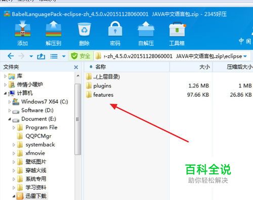This screenshot has width=253, height=200.
Task: Open the address bar path dropdown
Action: point(245,56)
